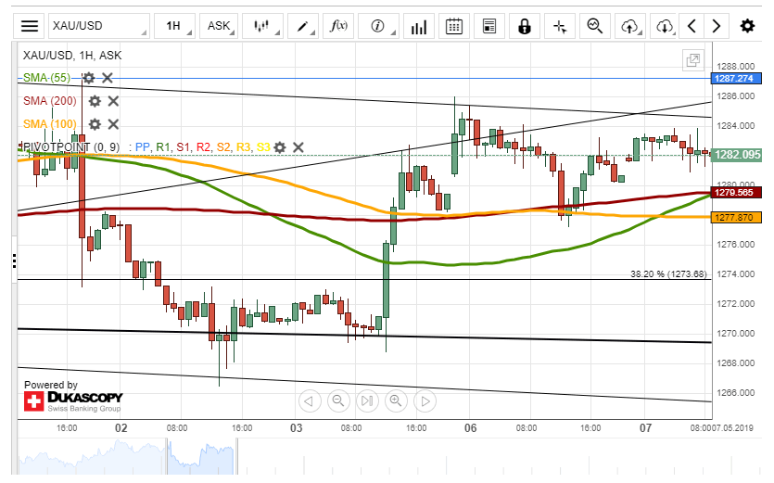
Task: Open the XAU/USD instrument selector
Action: pyautogui.click(x=99, y=26)
